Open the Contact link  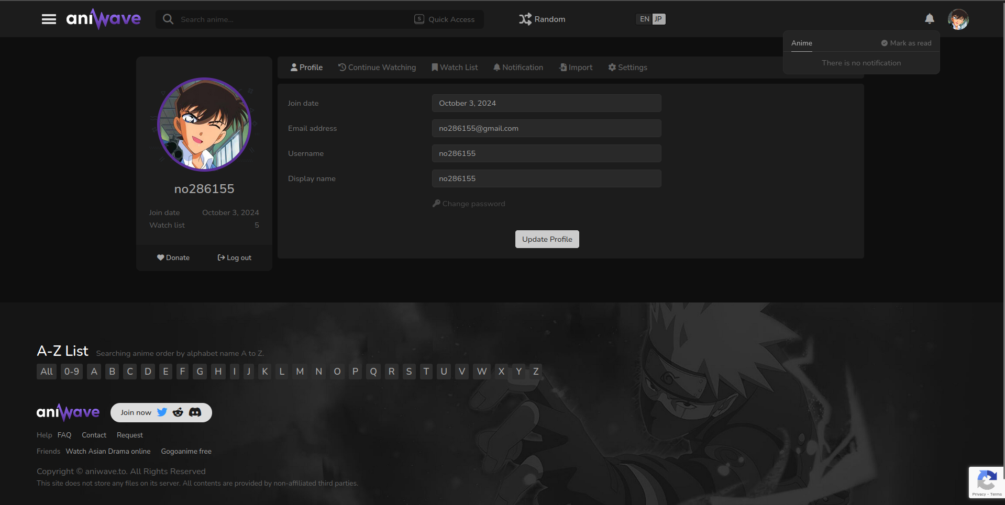(x=94, y=435)
